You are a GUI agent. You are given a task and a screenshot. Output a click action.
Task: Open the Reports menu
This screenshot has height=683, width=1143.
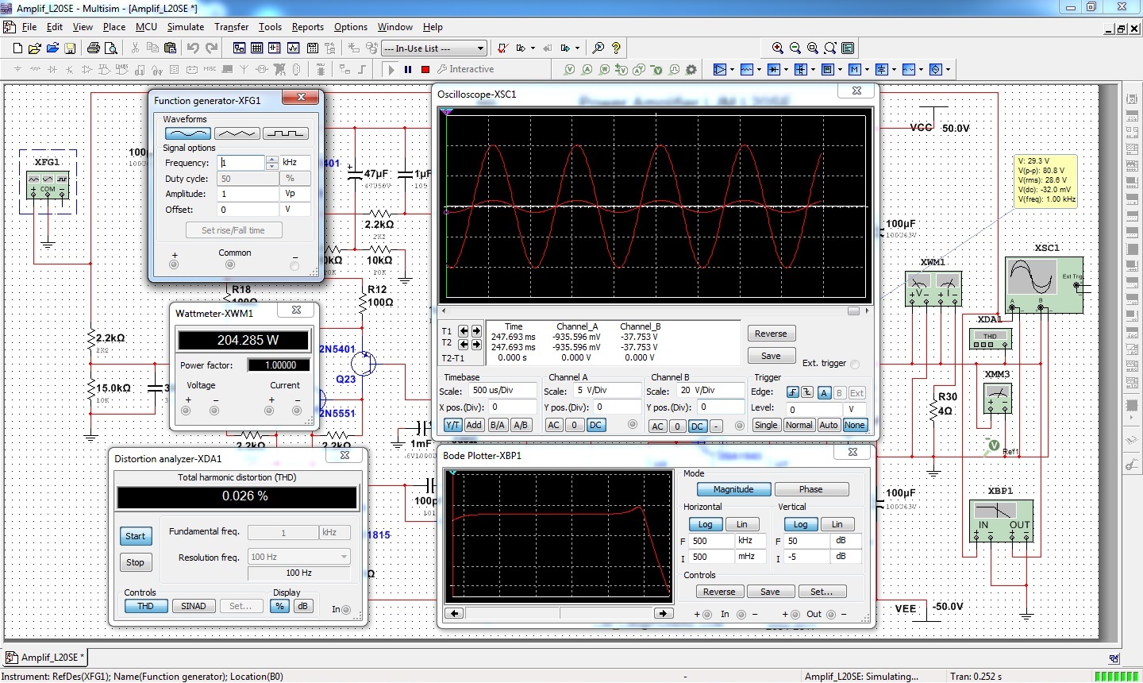pos(308,27)
